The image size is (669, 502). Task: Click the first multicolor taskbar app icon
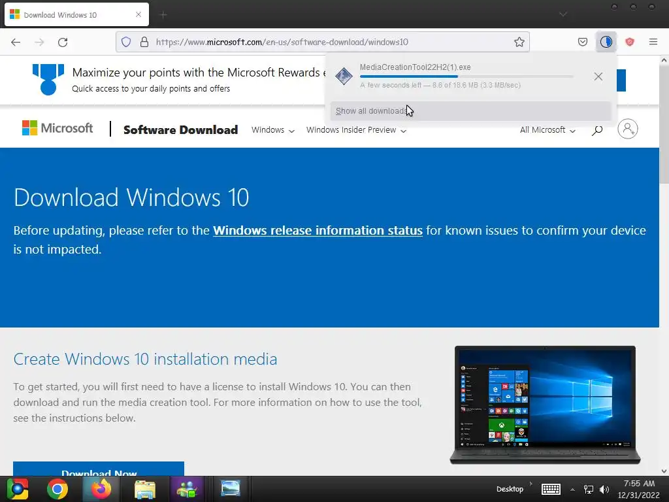(x=18, y=489)
